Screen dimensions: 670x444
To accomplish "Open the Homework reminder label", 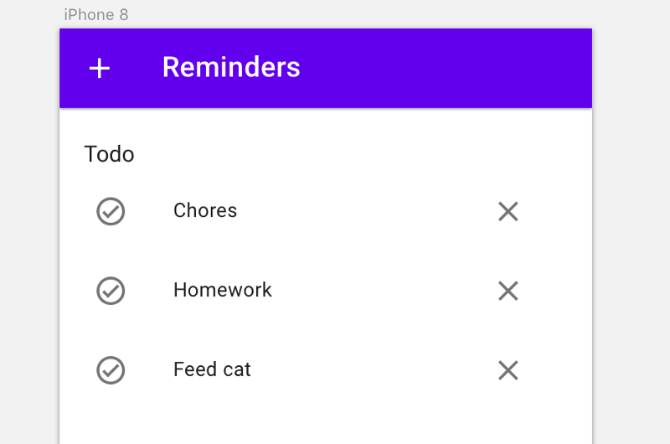I will [x=222, y=290].
